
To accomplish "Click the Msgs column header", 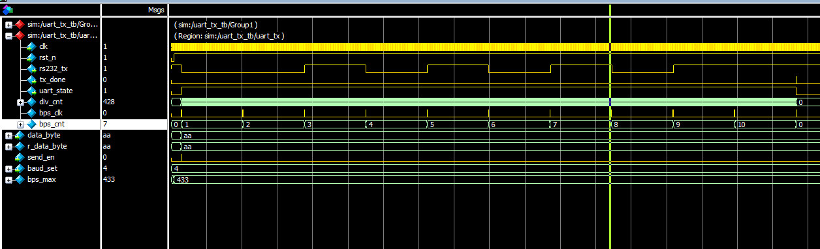I will pyautogui.click(x=156, y=10).
